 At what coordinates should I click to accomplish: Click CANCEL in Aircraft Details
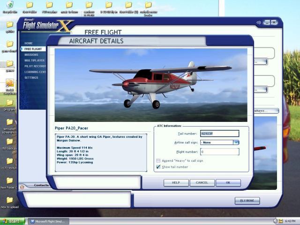click(202, 183)
